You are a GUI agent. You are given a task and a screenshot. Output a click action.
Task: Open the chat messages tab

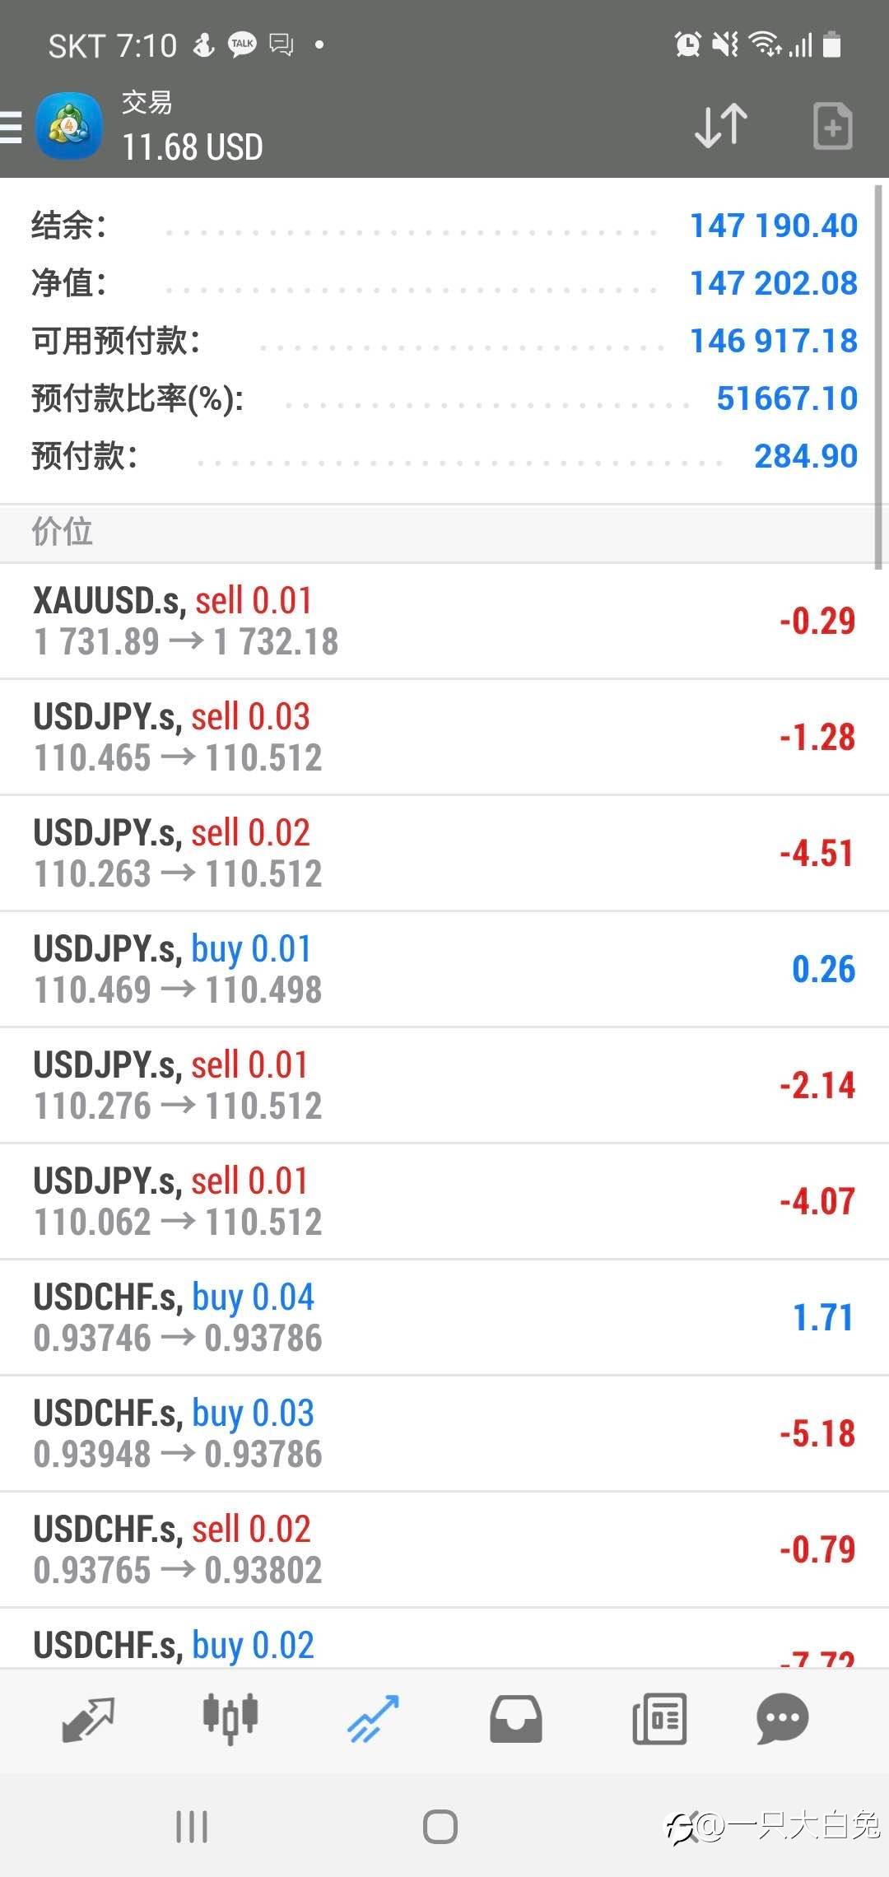coord(782,1719)
